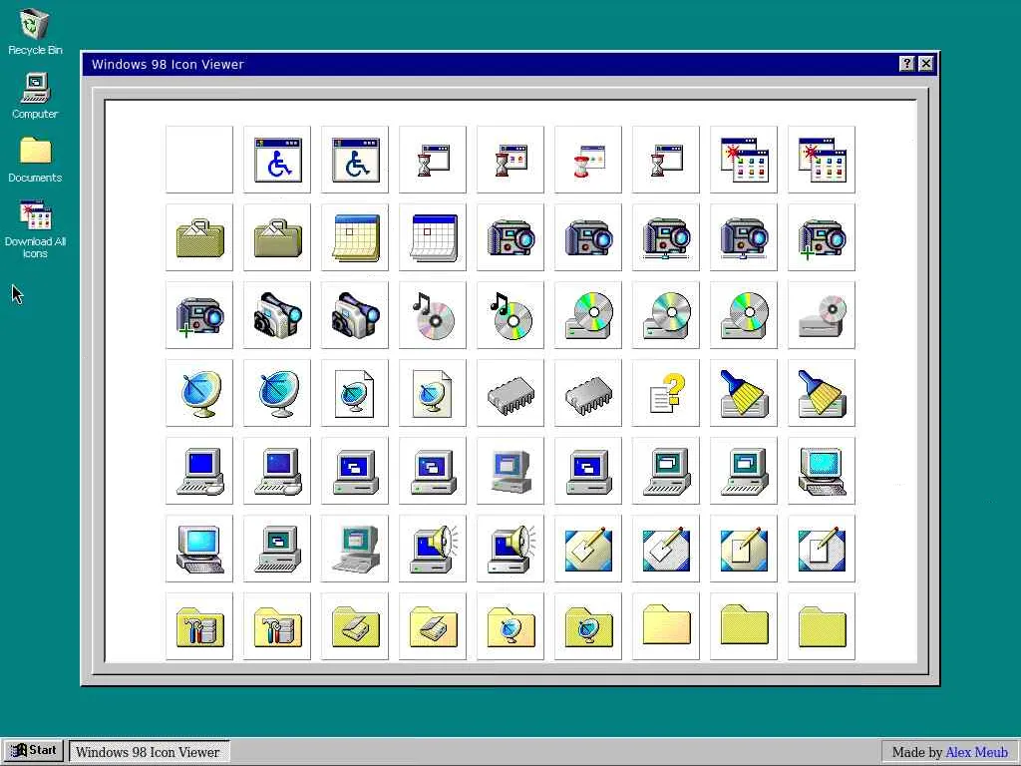Select Windows 98 Icon Viewer taskbar button

point(150,752)
